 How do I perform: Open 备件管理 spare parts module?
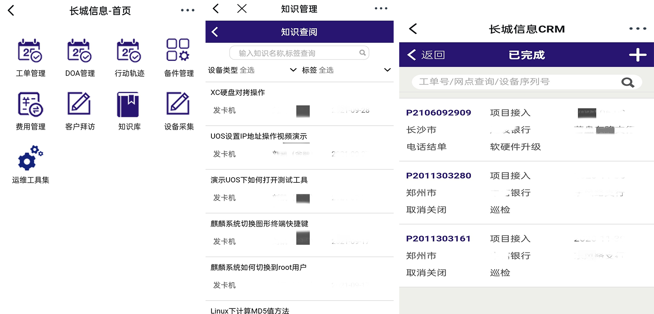click(x=178, y=51)
